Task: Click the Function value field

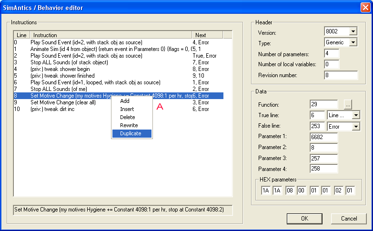Action: 324,104
